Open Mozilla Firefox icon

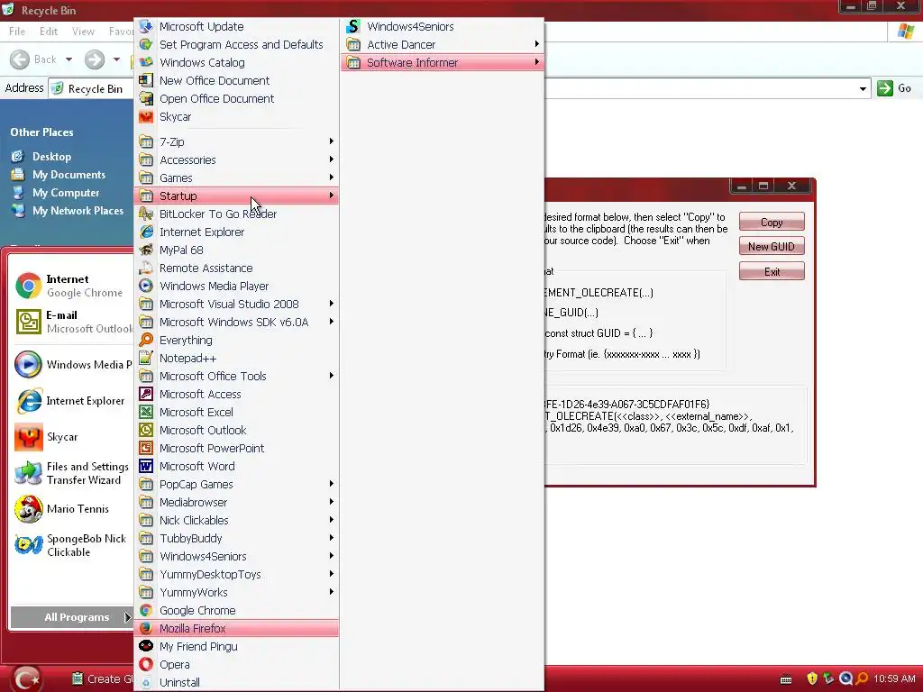point(146,628)
